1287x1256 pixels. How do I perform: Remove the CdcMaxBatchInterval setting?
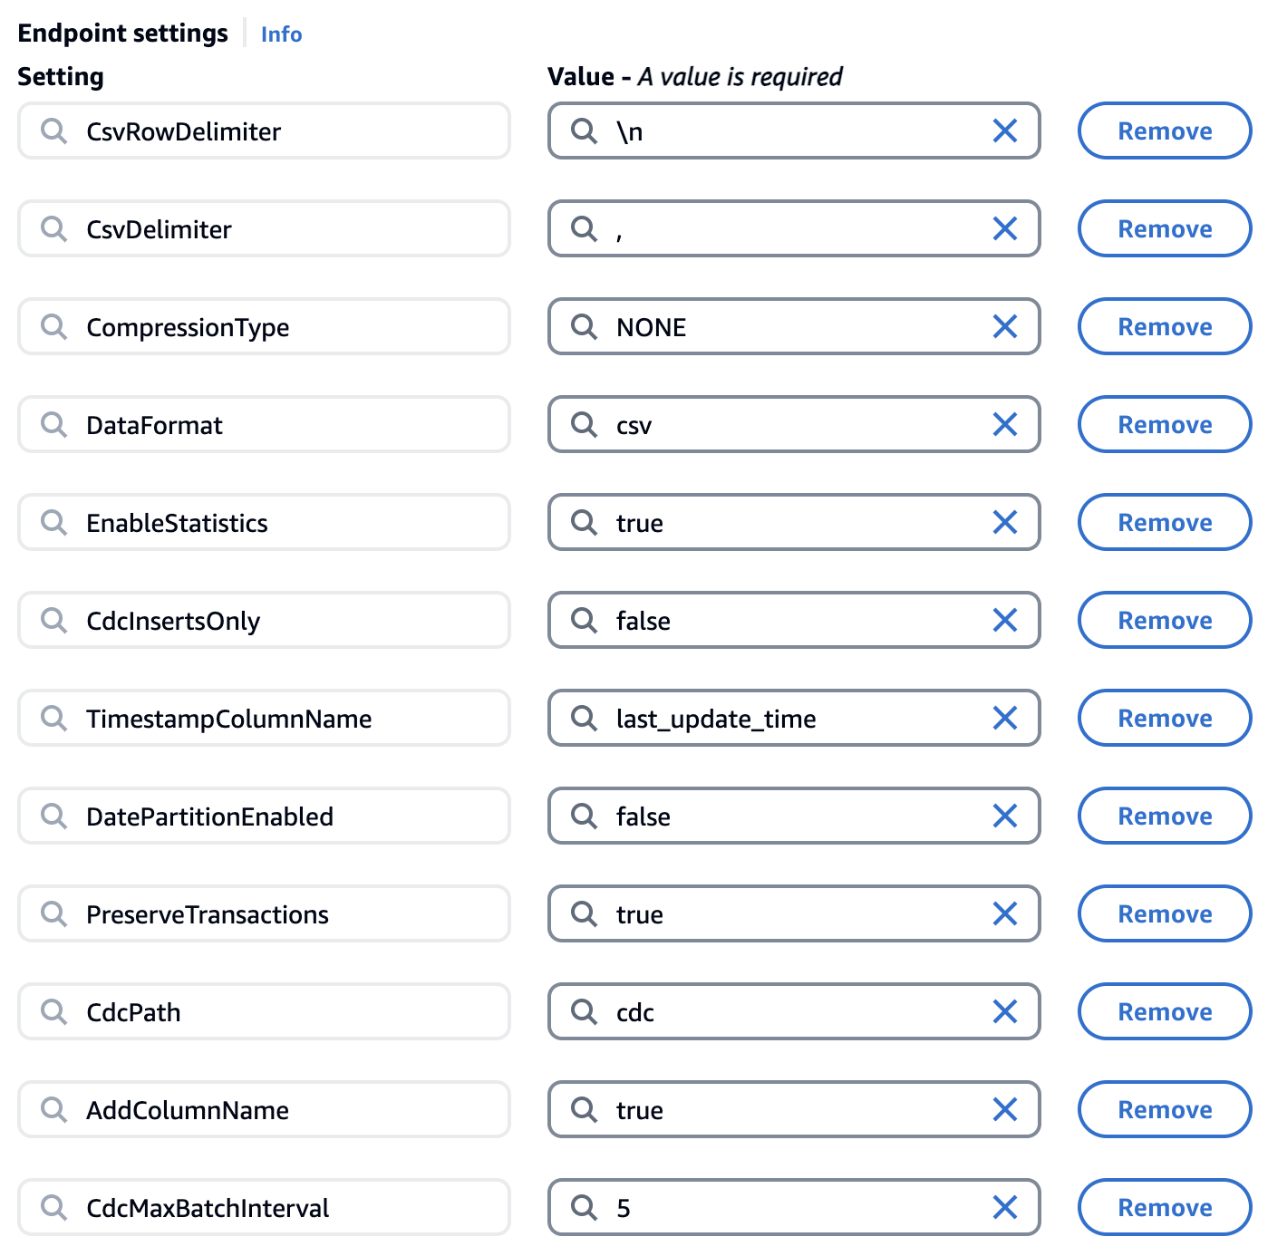point(1164,1208)
